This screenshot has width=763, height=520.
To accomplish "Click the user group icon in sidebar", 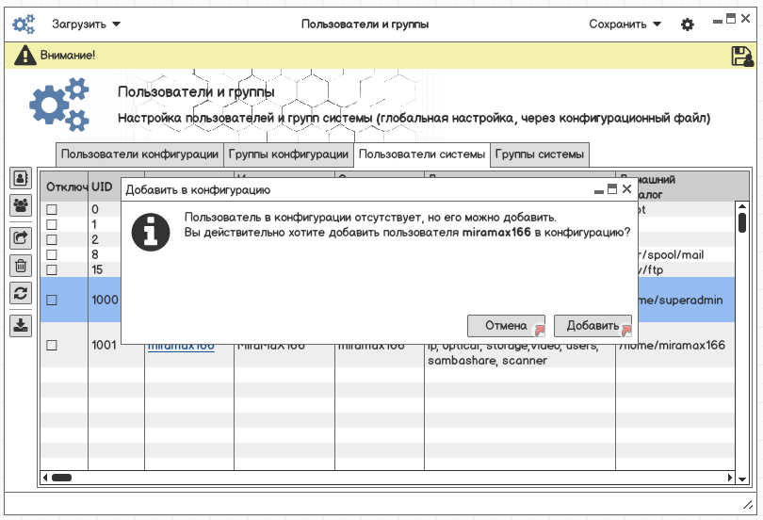I will pos(21,204).
